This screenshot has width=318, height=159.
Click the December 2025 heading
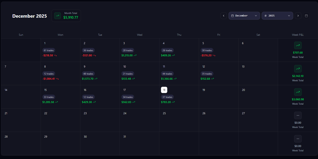point(30,16)
